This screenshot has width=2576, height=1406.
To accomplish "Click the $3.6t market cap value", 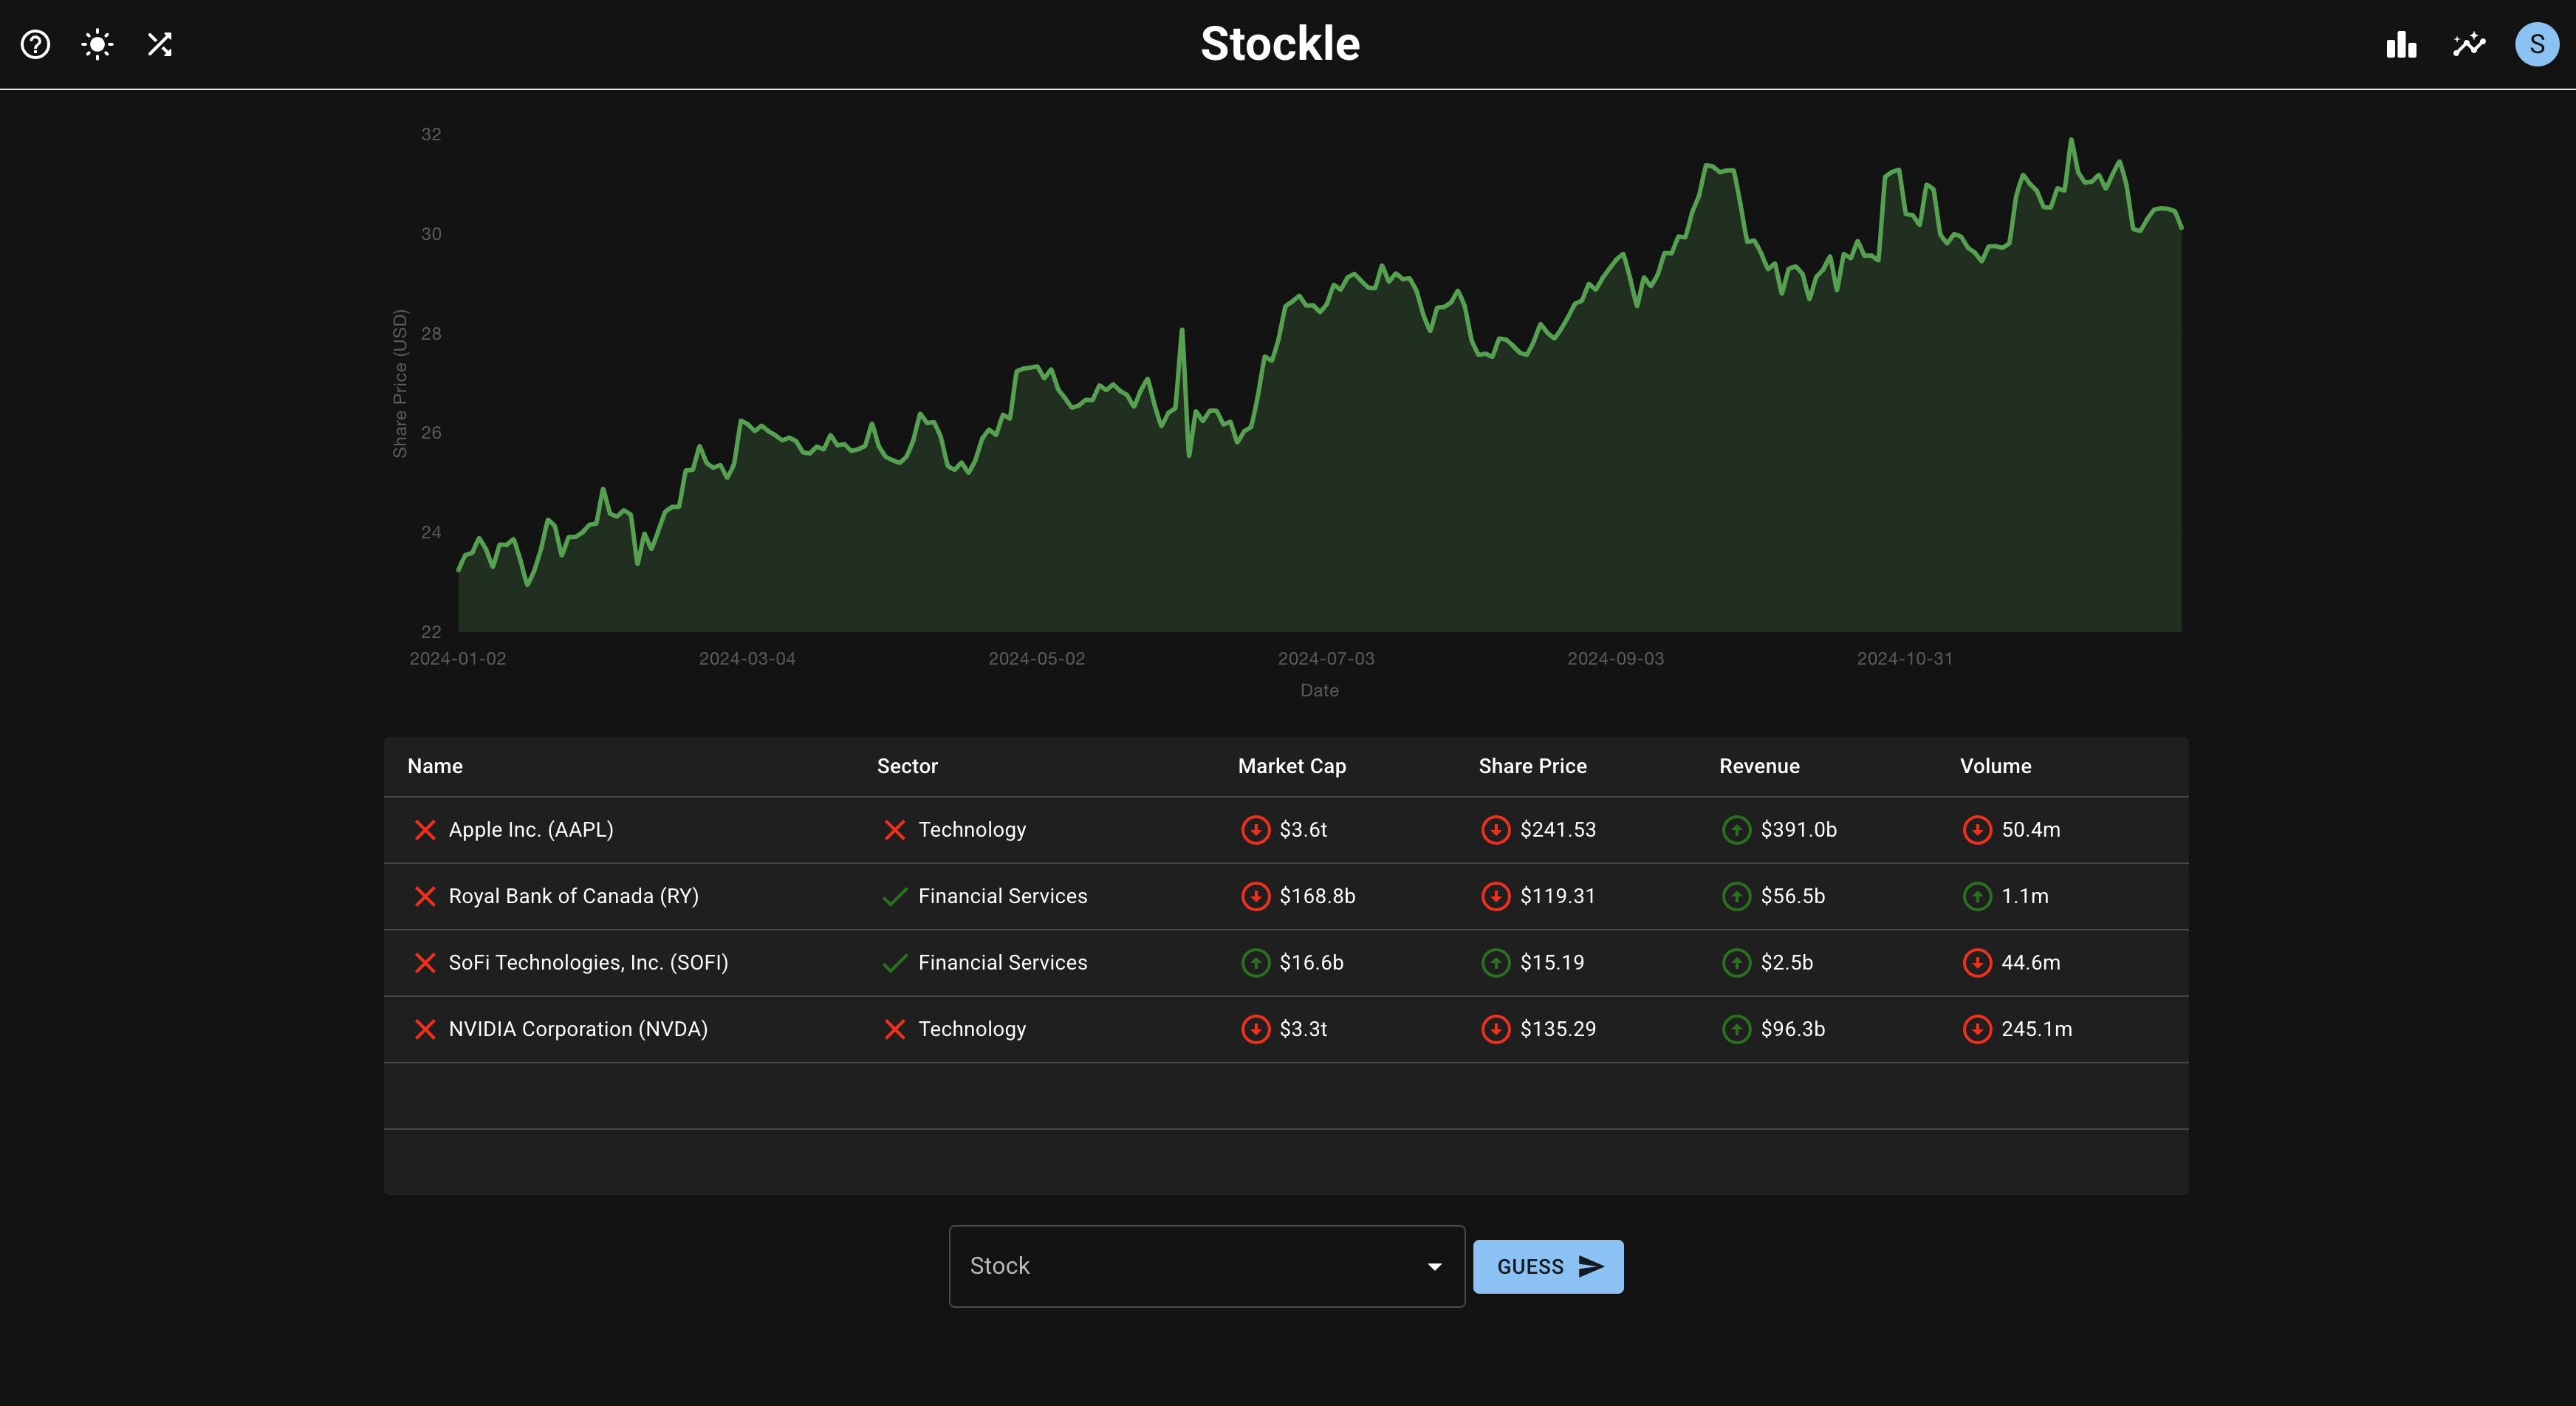I will [x=1303, y=830].
